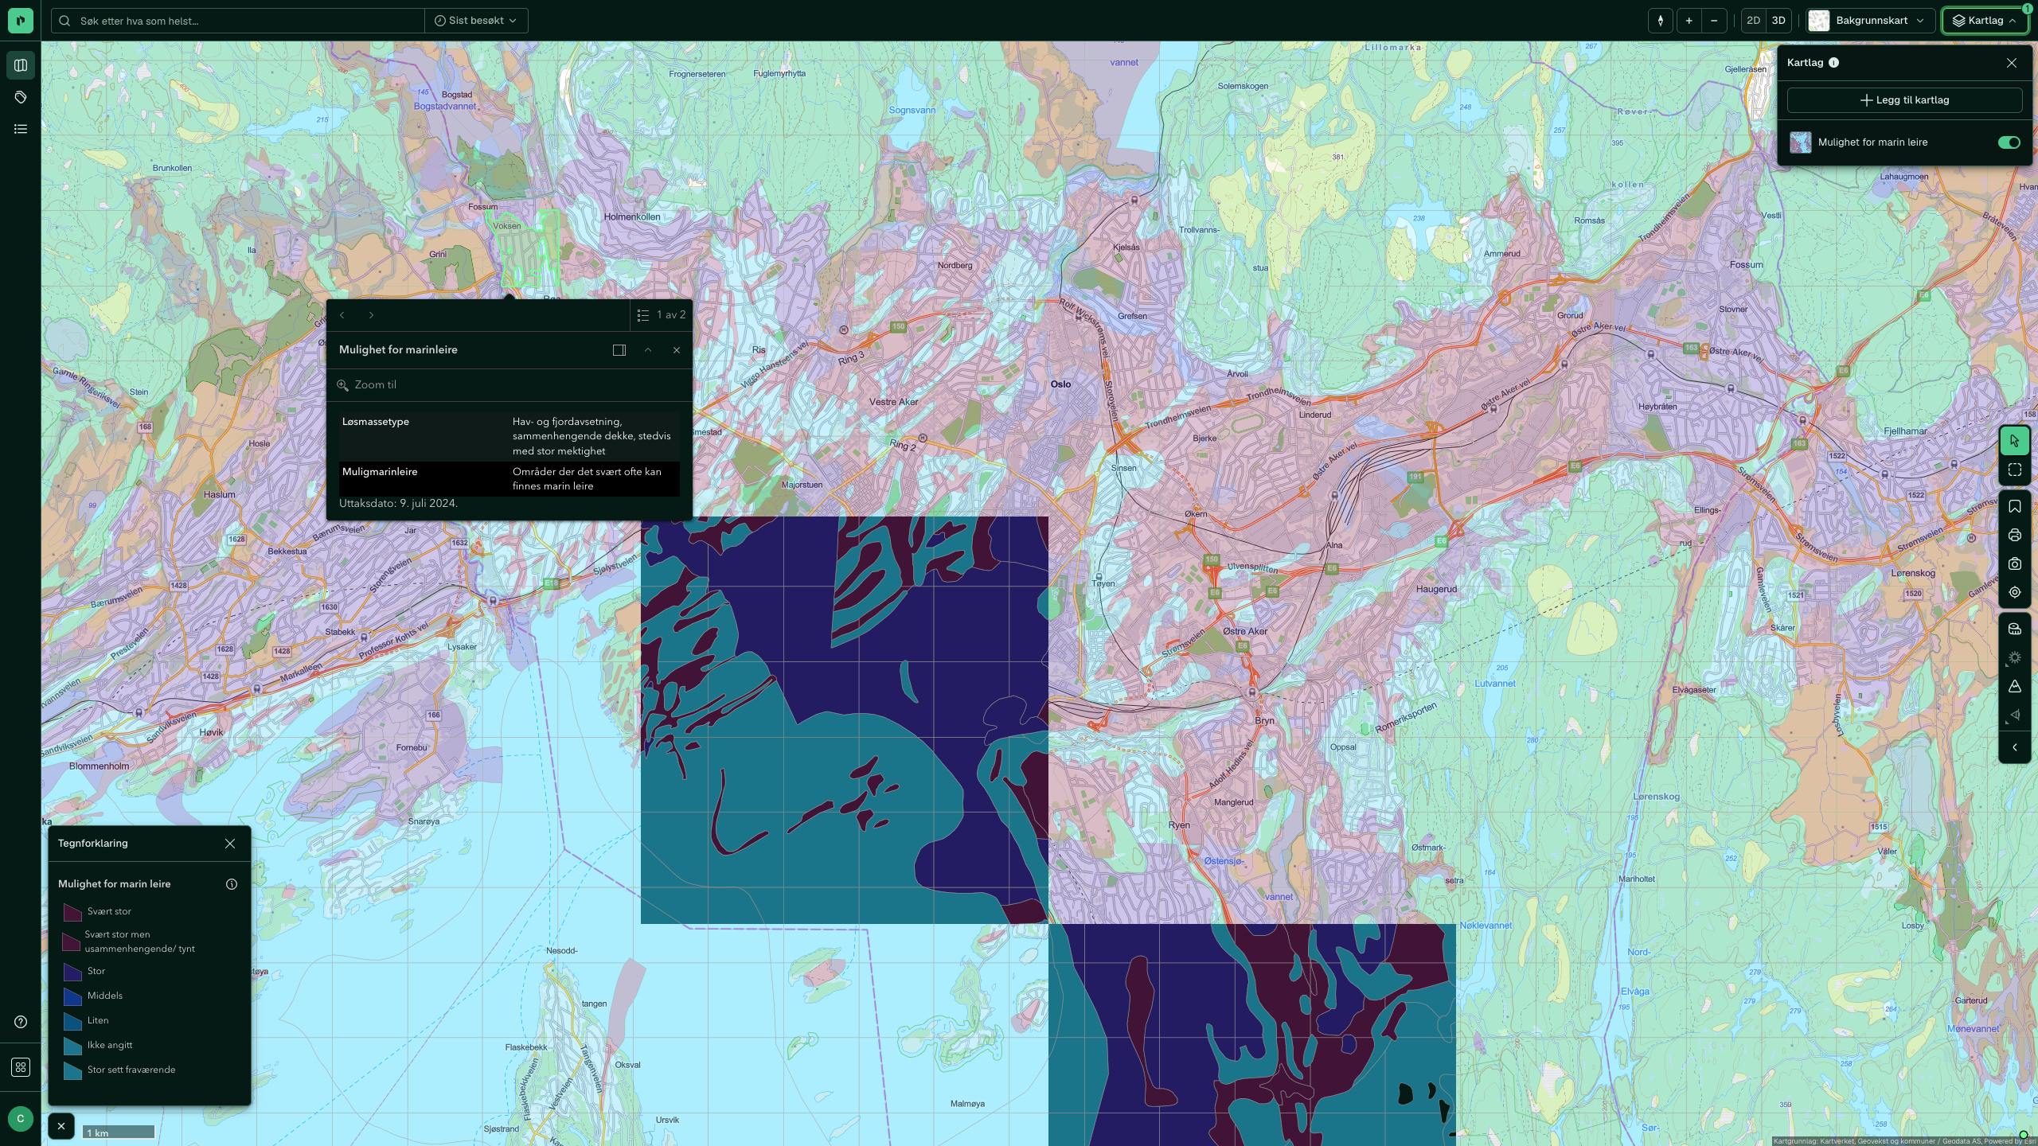The width and height of the screenshot is (2038, 1146).
Task: Switch map view to 2D
Action: 1753,21
